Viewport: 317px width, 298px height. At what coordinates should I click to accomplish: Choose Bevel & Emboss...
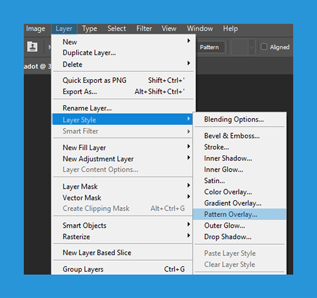coord(240,136)
